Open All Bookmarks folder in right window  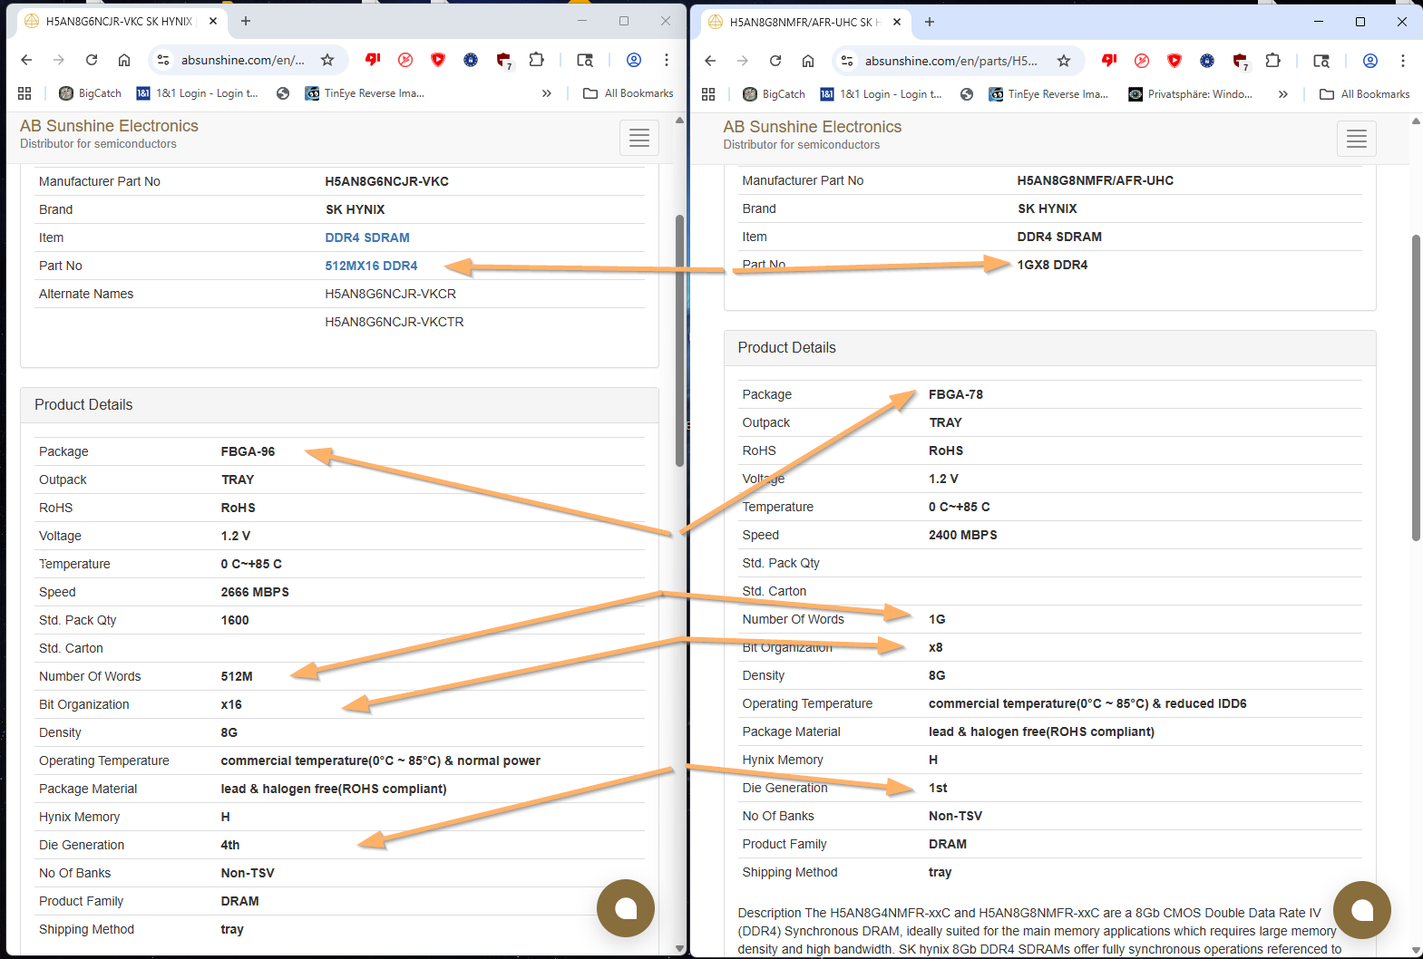(1365, 94)
